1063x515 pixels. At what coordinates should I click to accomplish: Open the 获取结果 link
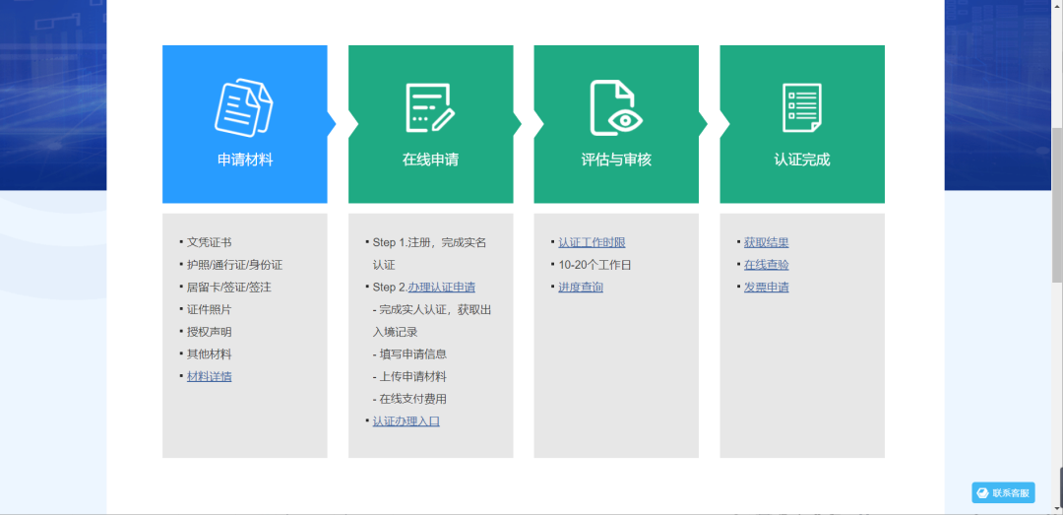(767, 242)
